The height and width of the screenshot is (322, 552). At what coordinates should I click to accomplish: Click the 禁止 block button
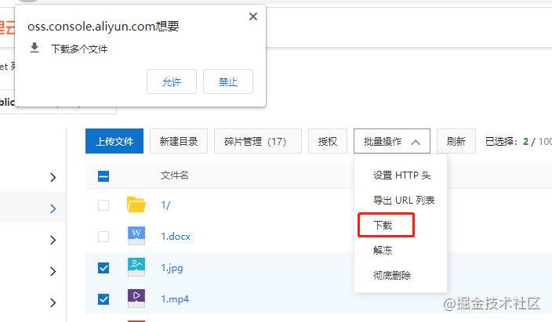pyautogui.click(x=228, y=81)
